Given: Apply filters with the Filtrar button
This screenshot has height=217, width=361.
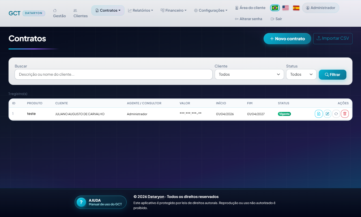Looking at the screenshot, I should (x=333, y=75).
